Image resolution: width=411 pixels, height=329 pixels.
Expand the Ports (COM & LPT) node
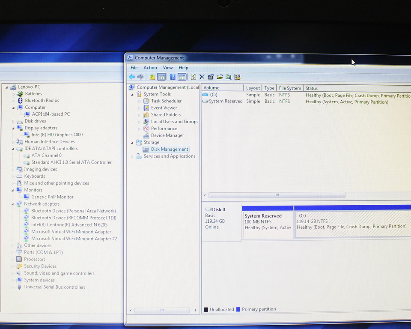(12, 252)
